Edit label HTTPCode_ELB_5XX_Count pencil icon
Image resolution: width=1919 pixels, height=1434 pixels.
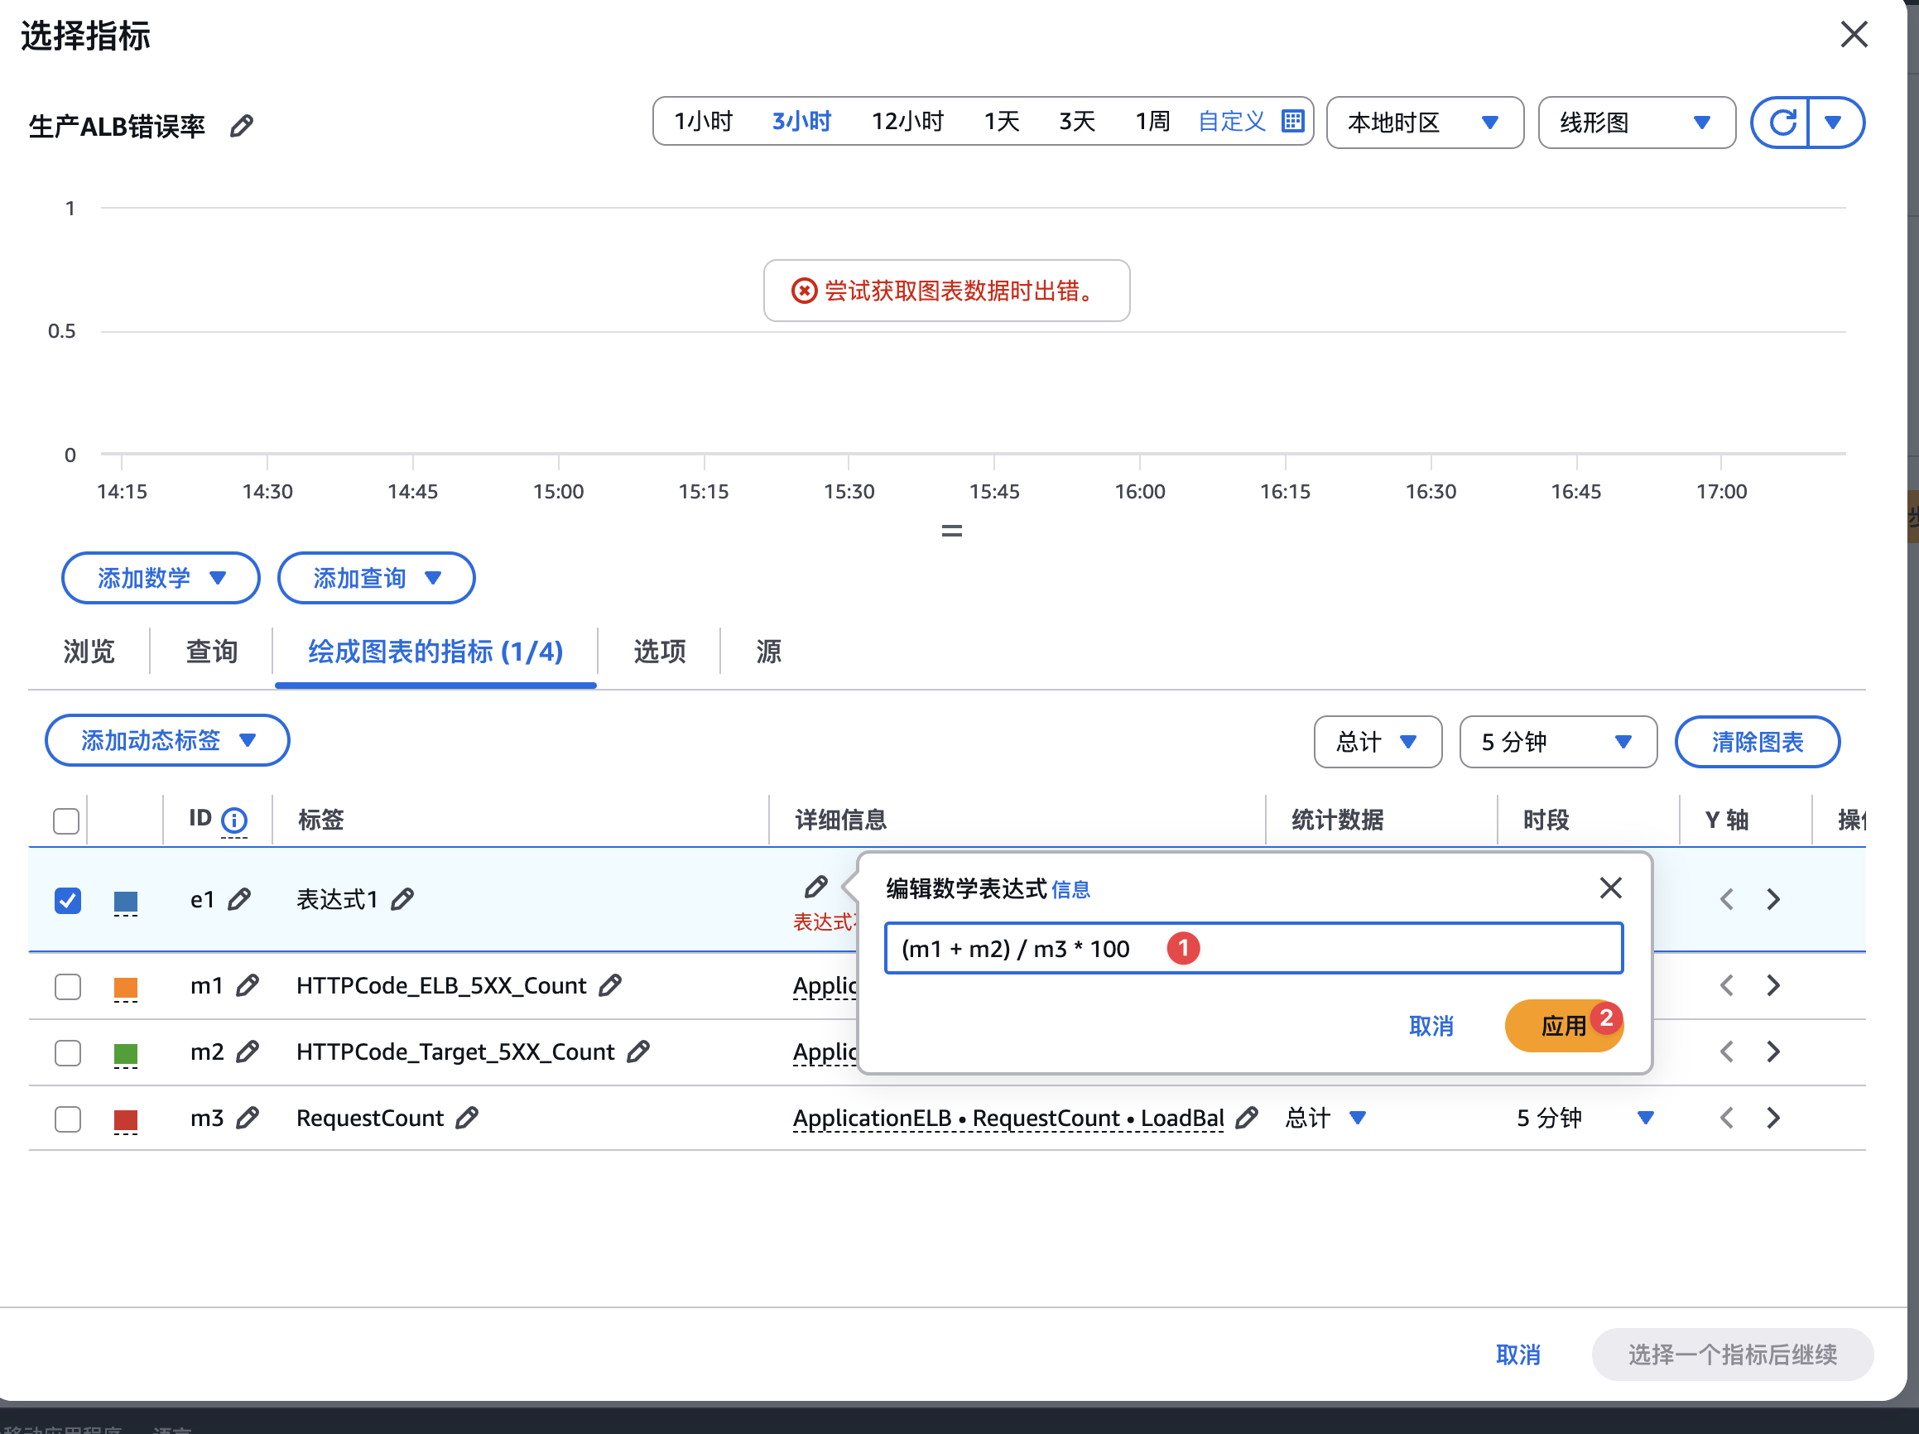611,985
